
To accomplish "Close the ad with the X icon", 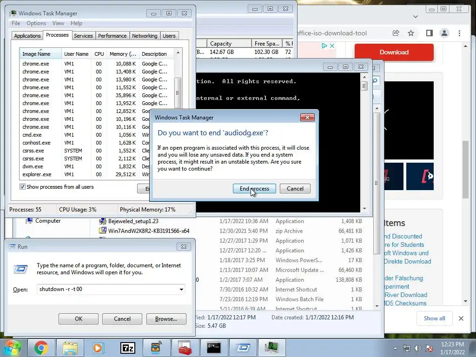I will coord(332,46).
